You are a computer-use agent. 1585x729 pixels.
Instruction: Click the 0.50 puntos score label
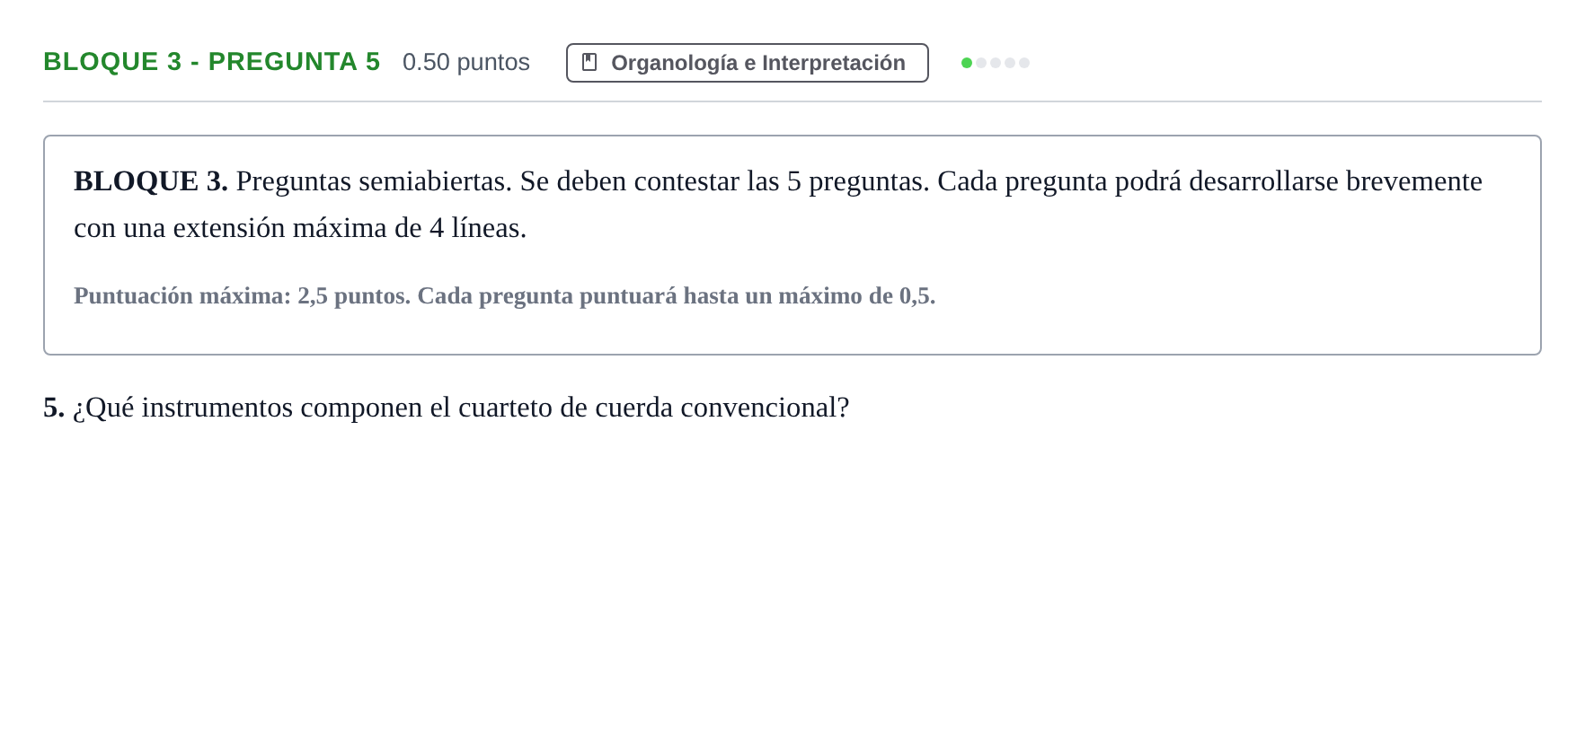[x=466, y=62]
